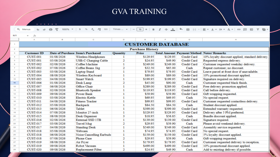The width and height of the screenshot is (280, 157).
Task: Select the CUSTOMER DATABASE title cell
Action: coord(144,44)
